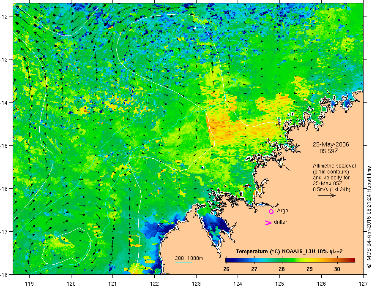Screen dimensions: 372x287
Task: Click the cyan depth contour legend line
Action: 183,263
